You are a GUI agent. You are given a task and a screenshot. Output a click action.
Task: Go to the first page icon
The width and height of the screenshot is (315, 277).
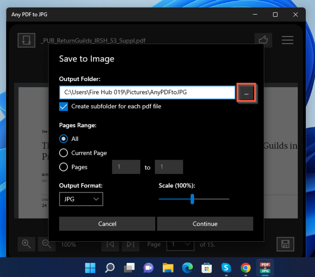[110, 244]
